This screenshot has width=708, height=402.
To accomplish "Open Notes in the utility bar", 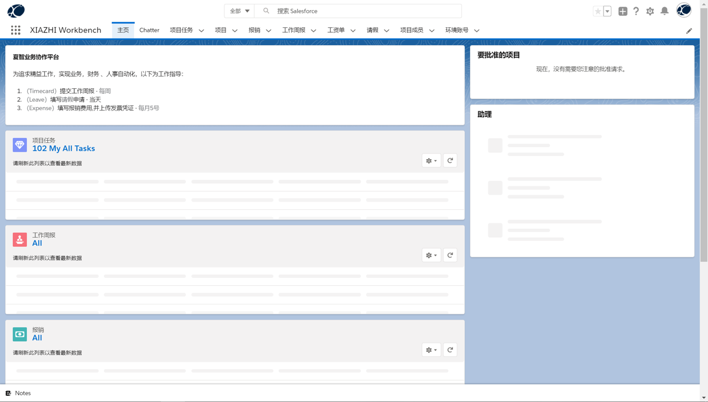I will (18, 393).
